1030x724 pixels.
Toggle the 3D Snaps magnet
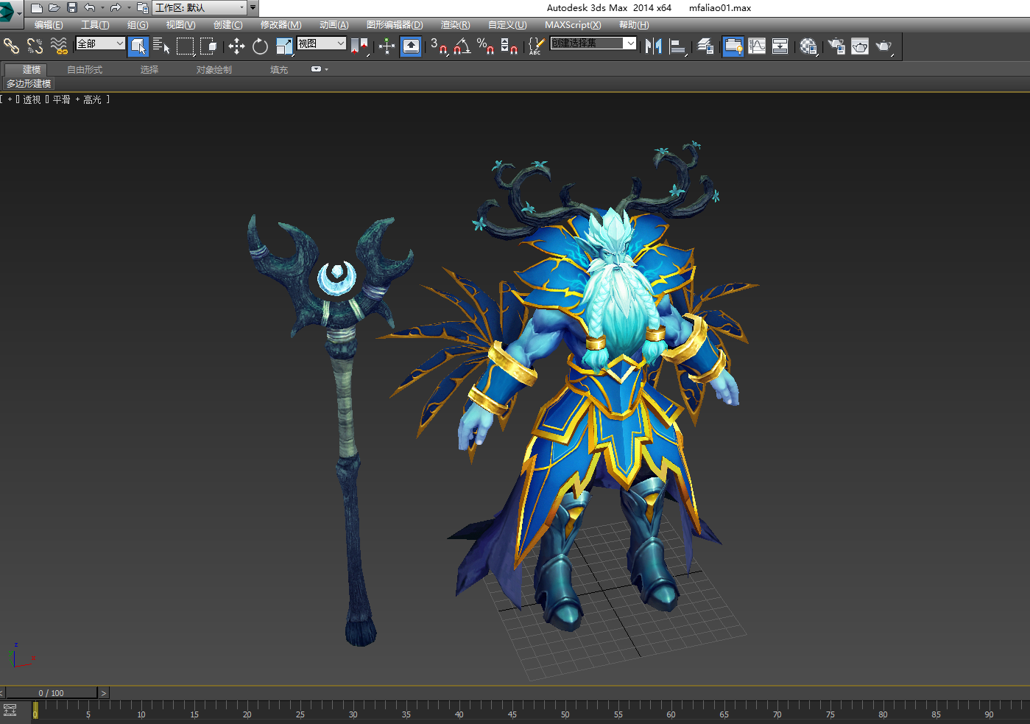pyautogui.click(x=440, y=46)
